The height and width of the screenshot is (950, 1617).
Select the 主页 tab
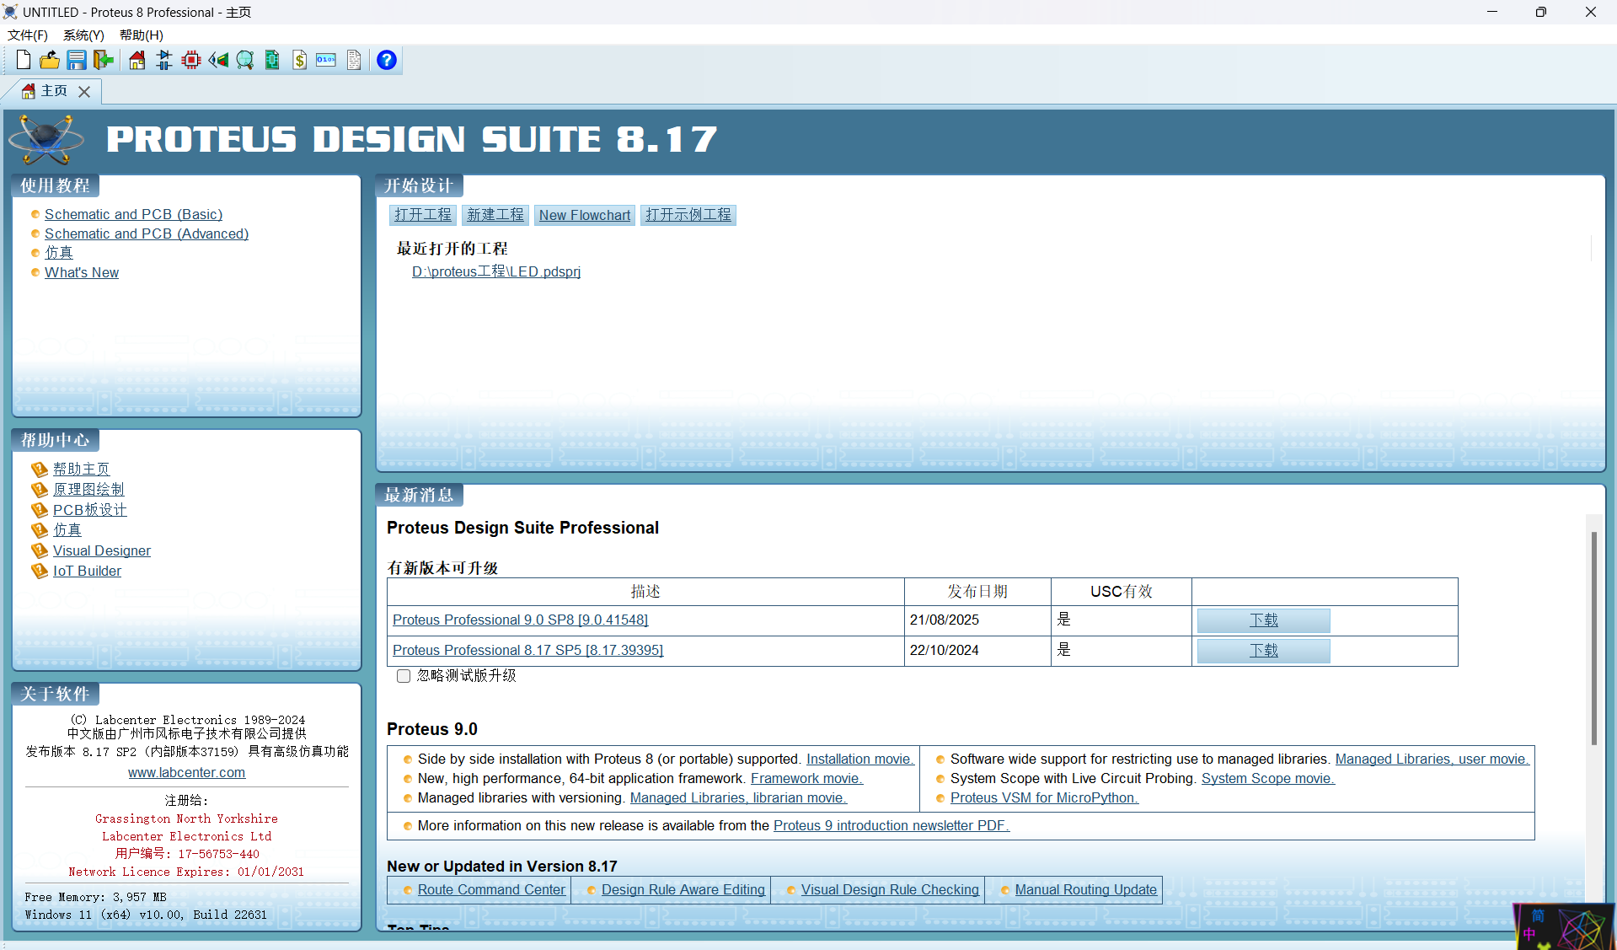(54, 91)
